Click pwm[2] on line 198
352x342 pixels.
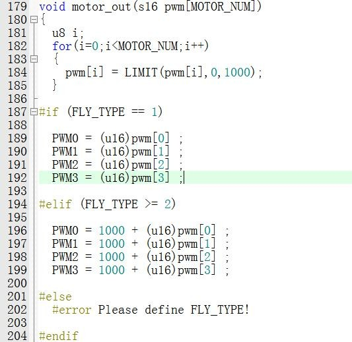pos(197,257)
